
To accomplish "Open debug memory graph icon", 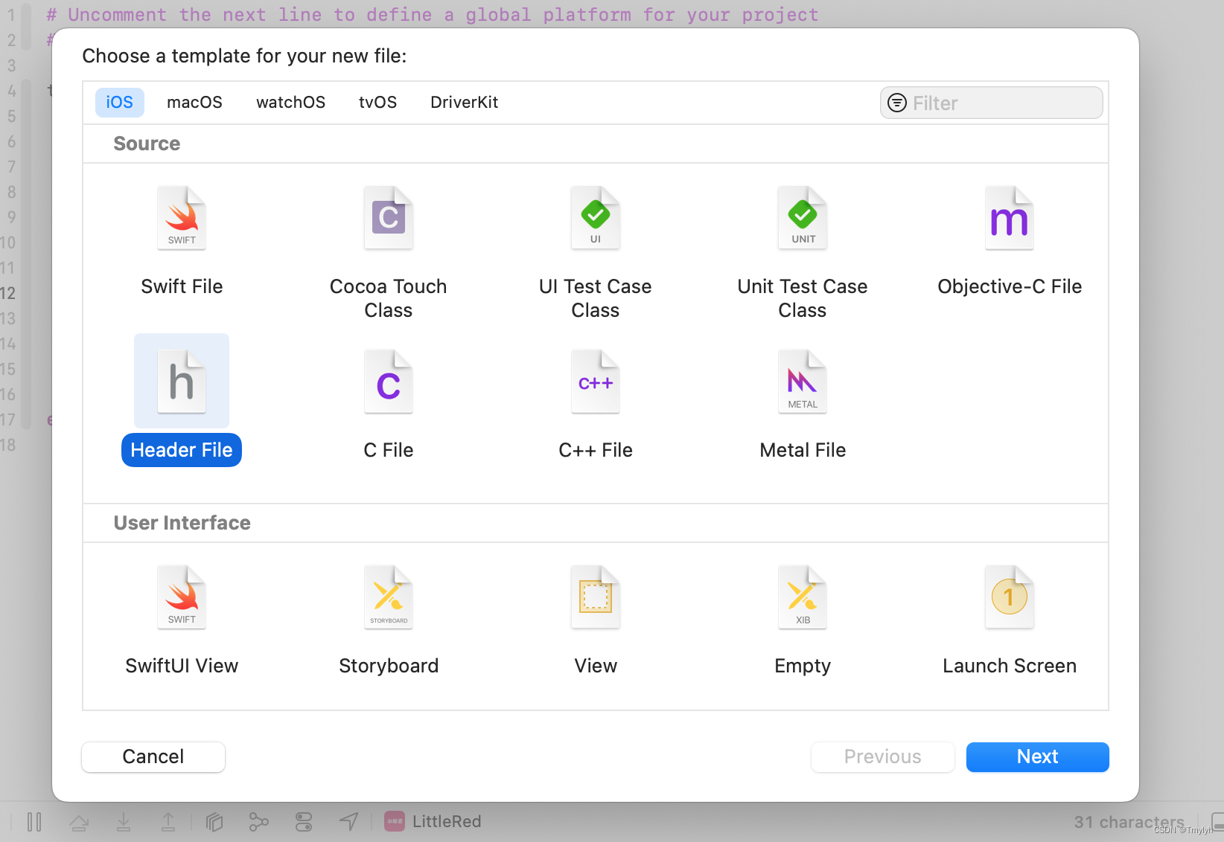I will (258, 822).
